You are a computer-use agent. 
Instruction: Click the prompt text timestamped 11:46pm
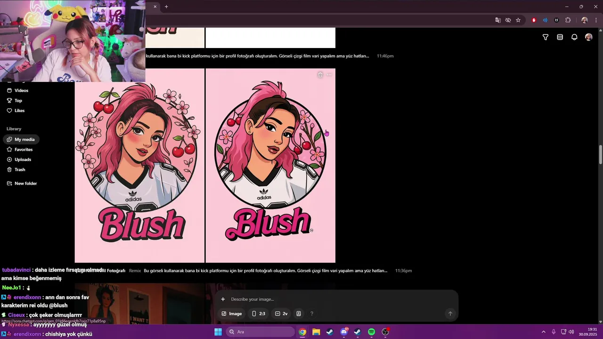click(x=257, y=56)
